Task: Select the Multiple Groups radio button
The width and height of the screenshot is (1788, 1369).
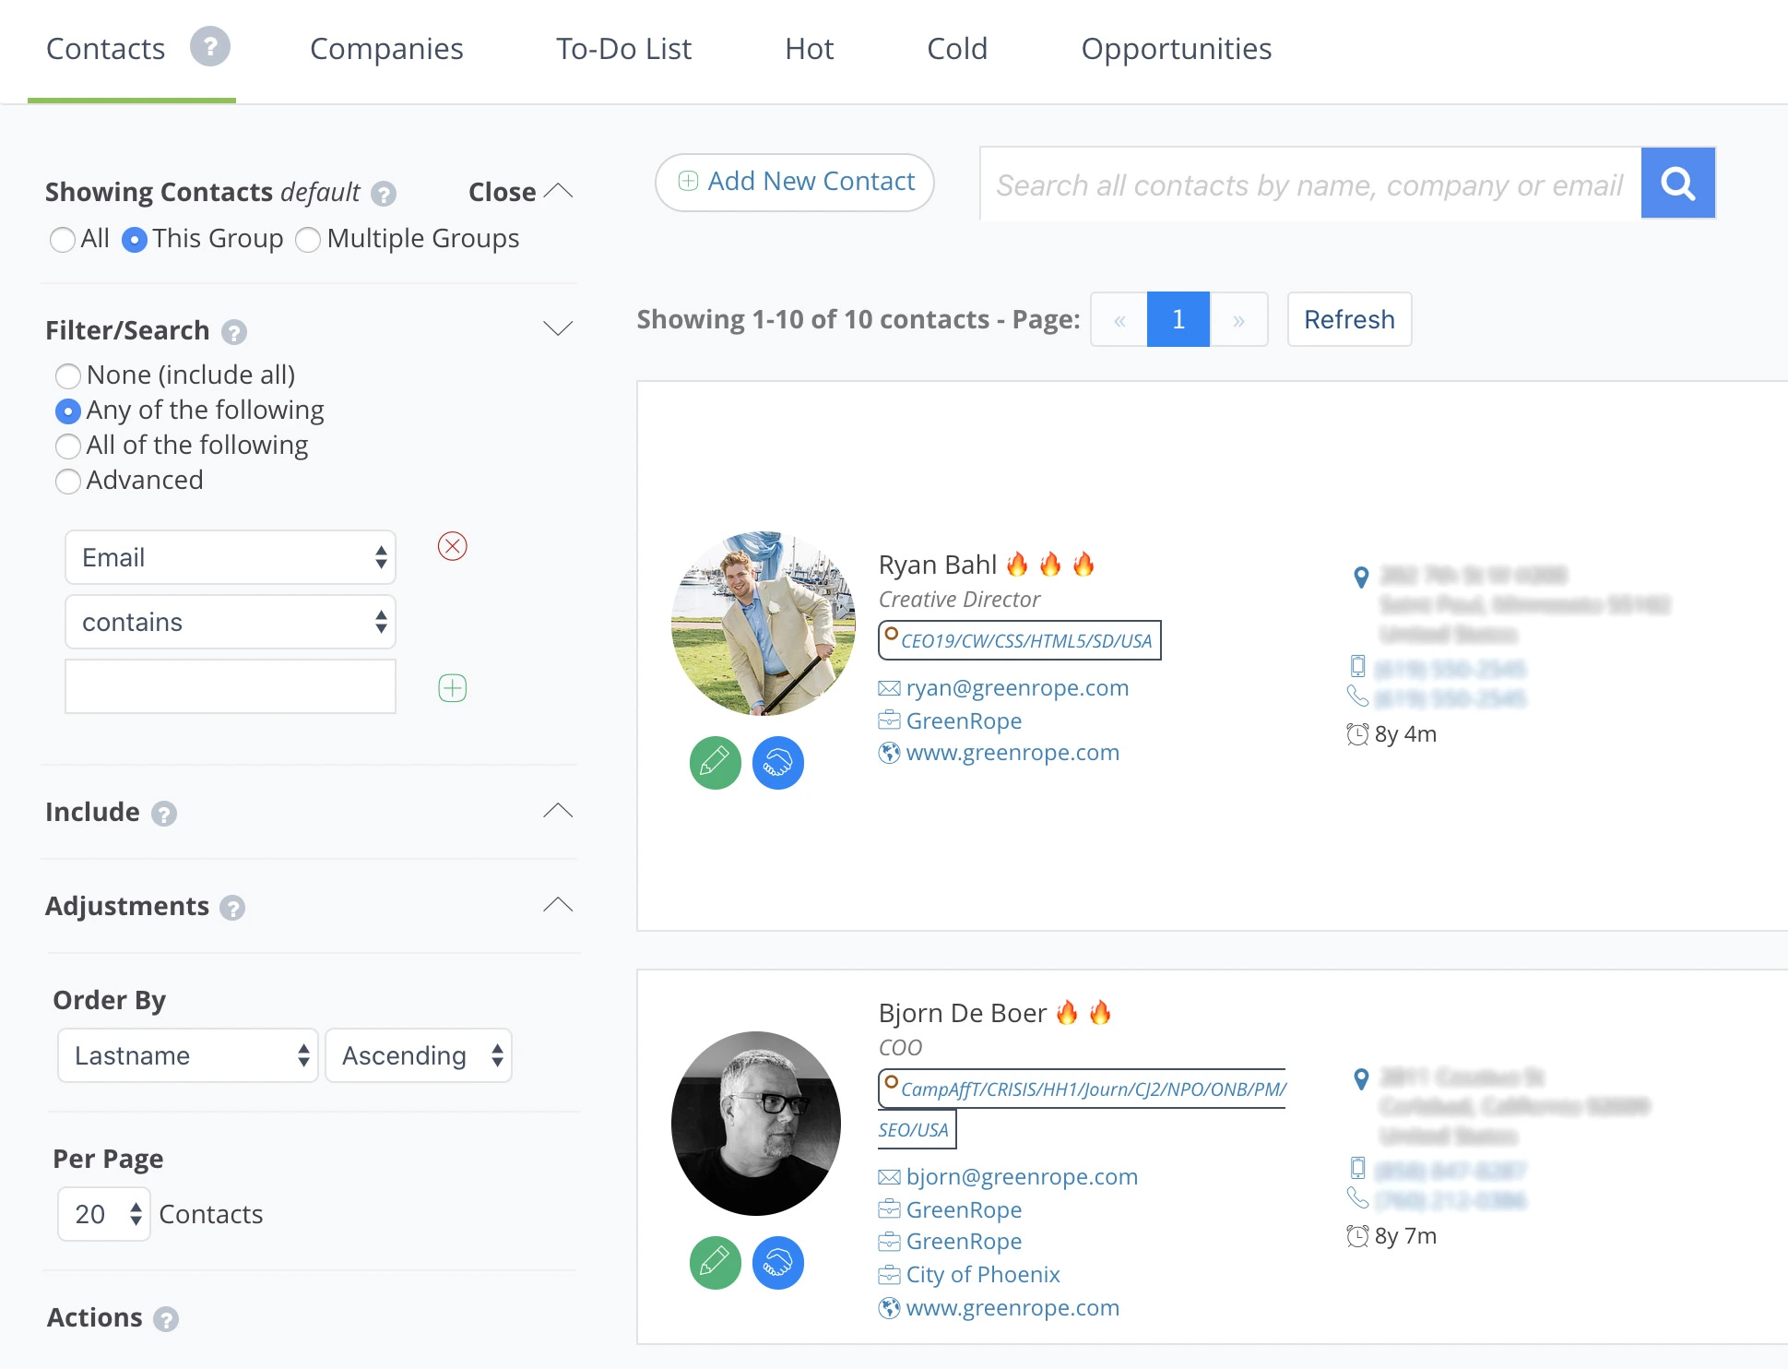Action: (x=308, y=240)
